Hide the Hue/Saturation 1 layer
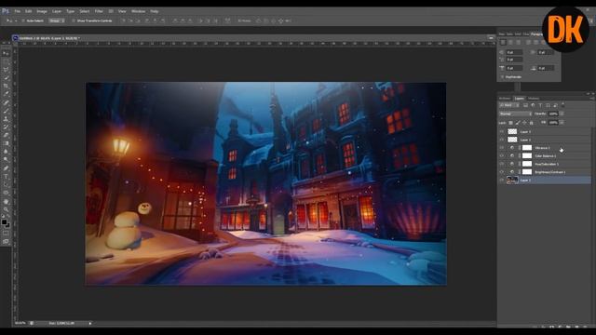Image resolution: width=596 pixels, height=335 pixels. pyautogui.click(x=502, y=164)
